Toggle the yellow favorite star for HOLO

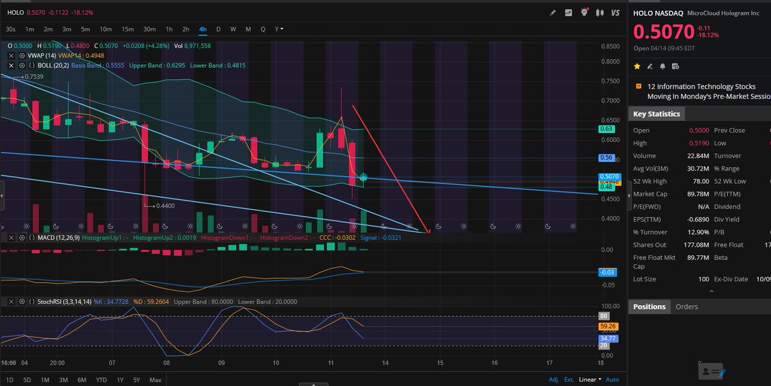point(637,66)
